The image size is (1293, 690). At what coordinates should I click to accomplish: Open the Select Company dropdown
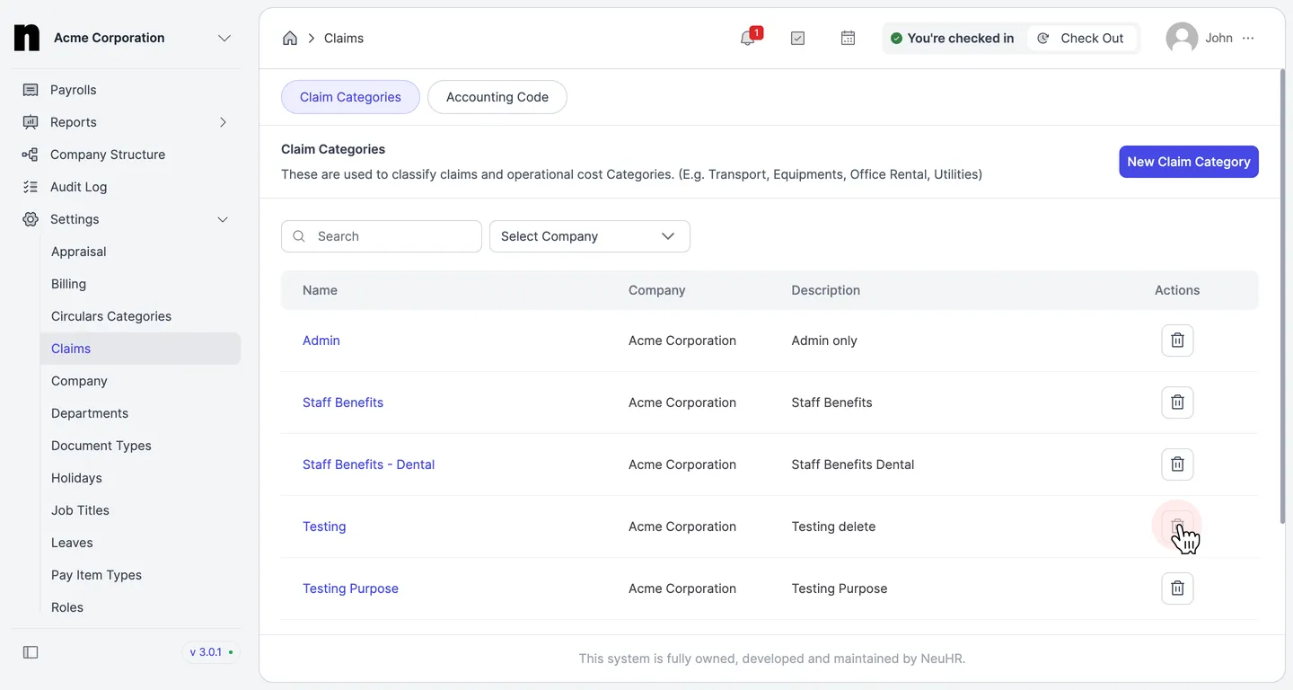pyautogui.click(x=590, y=236)
